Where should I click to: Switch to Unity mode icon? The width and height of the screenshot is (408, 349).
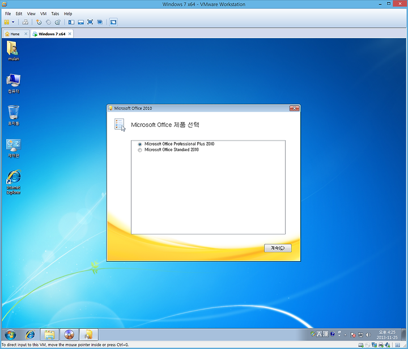tap(100, 22)
